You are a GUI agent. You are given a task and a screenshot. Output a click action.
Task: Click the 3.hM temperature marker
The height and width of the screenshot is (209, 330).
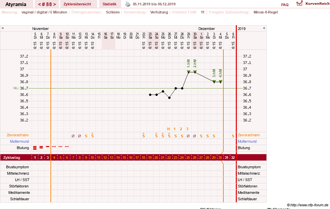tap(214, 82)
